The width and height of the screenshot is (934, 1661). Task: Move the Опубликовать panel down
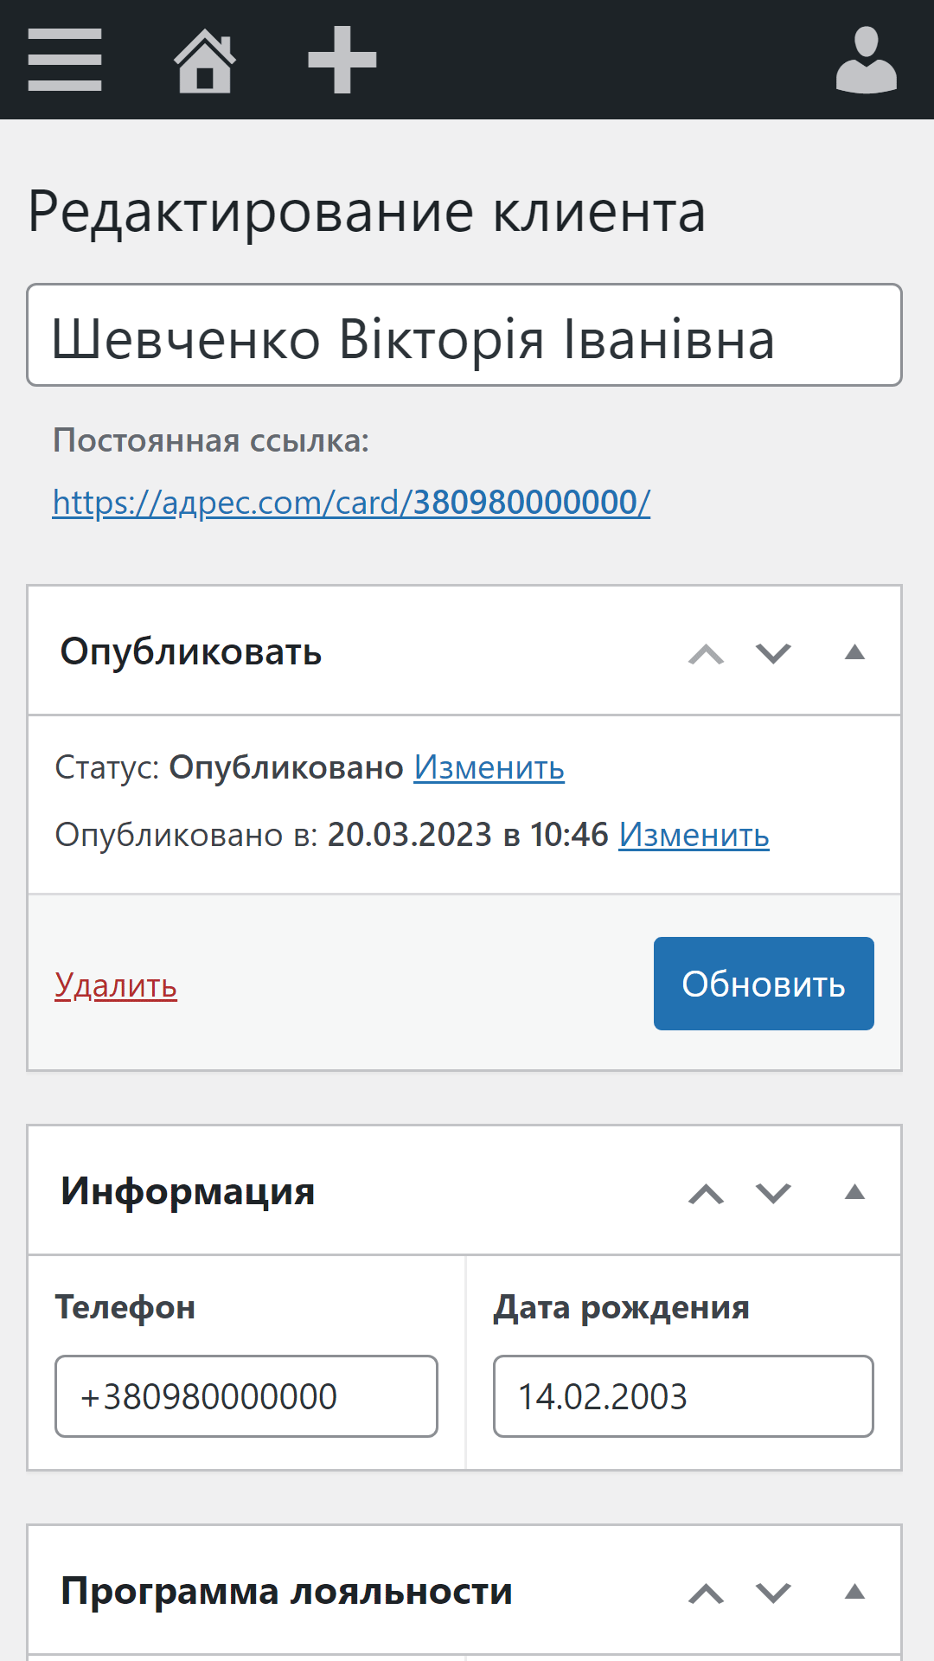(773, 653)
